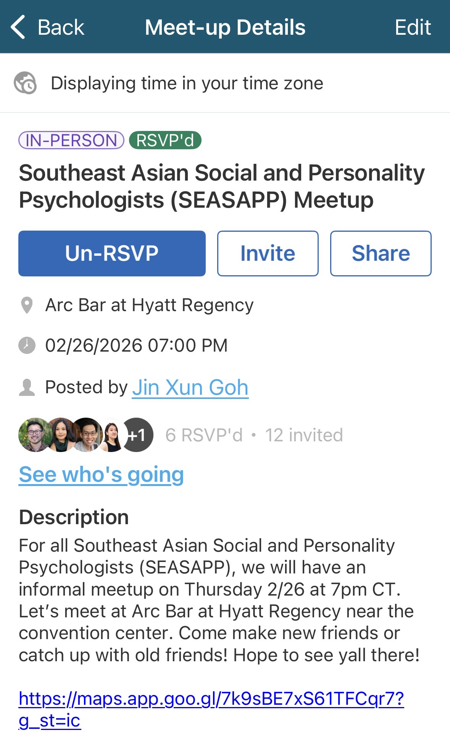Tap the green RSVP'd status badge

point(165,140)
